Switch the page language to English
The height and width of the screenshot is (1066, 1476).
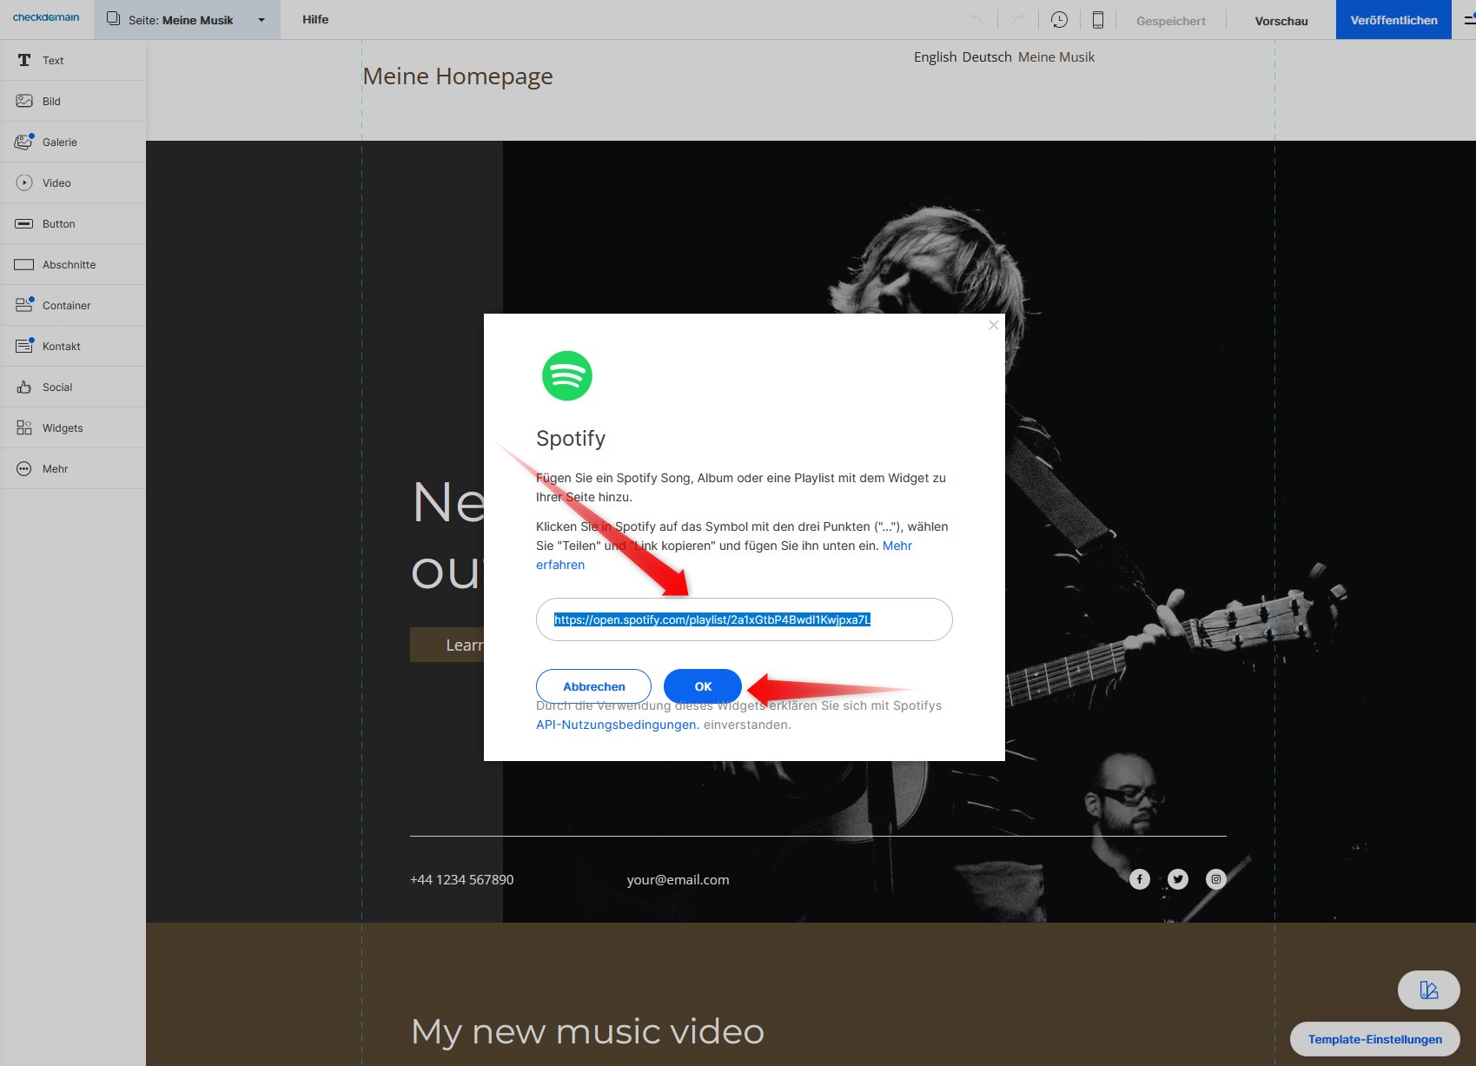[934, 56]
